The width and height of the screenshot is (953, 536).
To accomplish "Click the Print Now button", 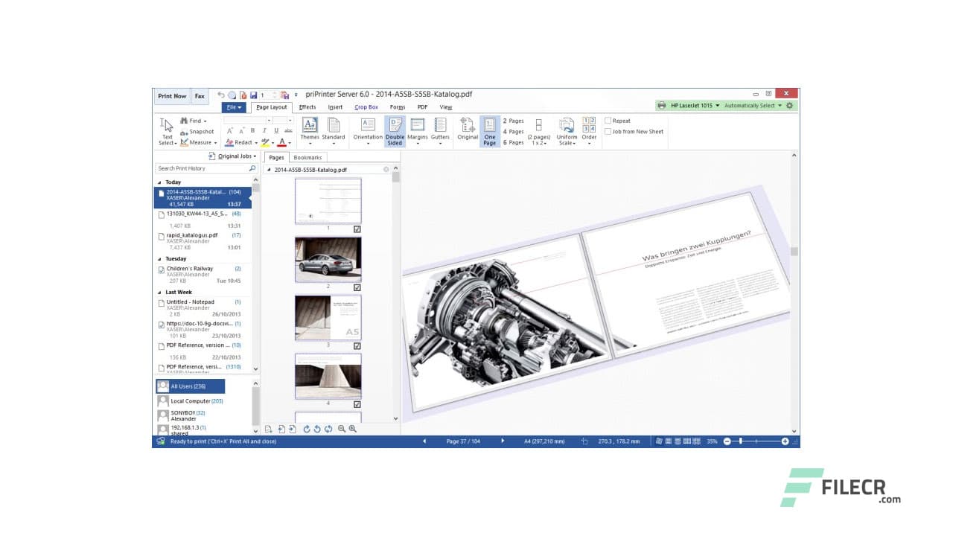I will click(171, 95).
